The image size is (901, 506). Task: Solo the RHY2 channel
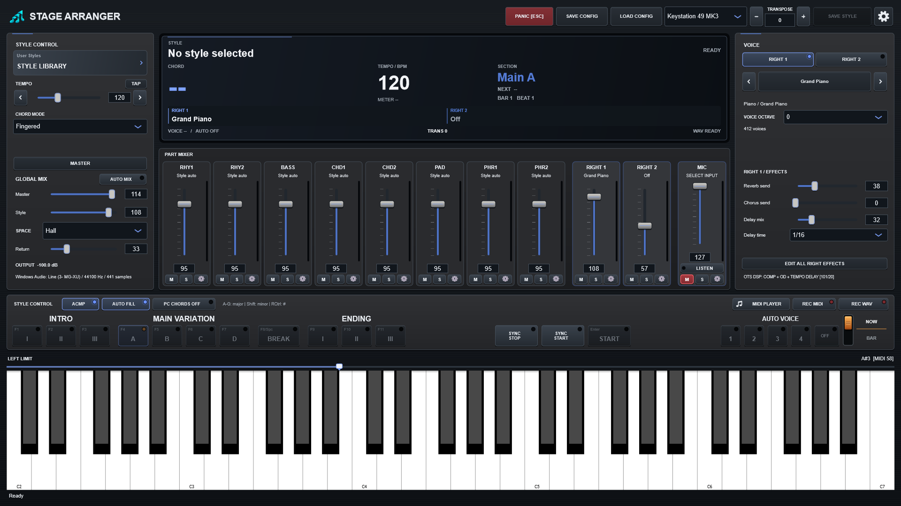(237, 279)
